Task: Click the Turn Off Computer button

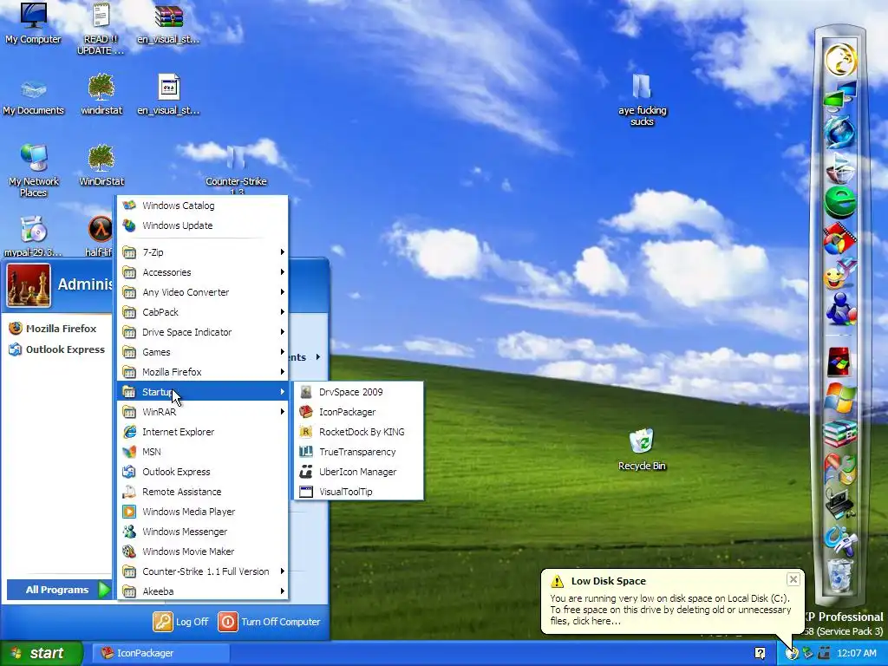Action: [270, 622]
